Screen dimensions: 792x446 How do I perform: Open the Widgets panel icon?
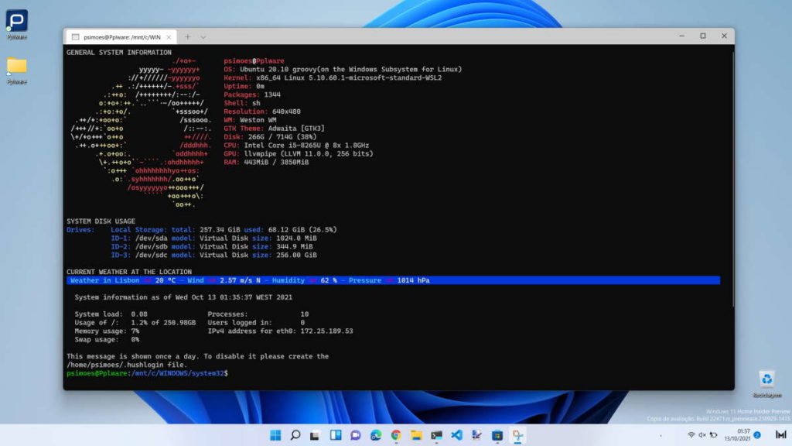pyautogui.click(x=336, y=435)
